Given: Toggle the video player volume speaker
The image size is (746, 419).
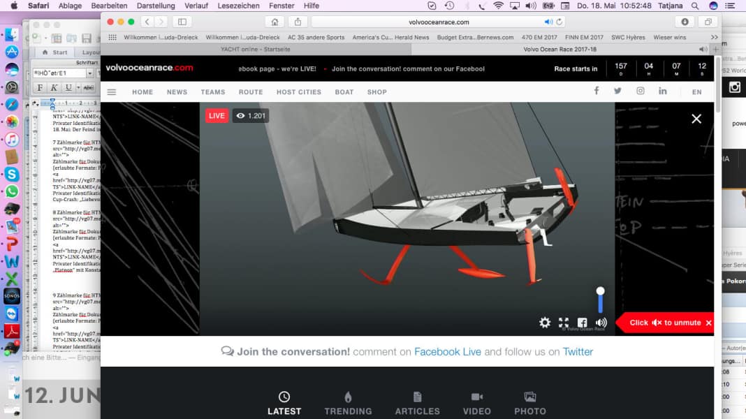Looking at the screenshot, I should click(x=601, y=323).
